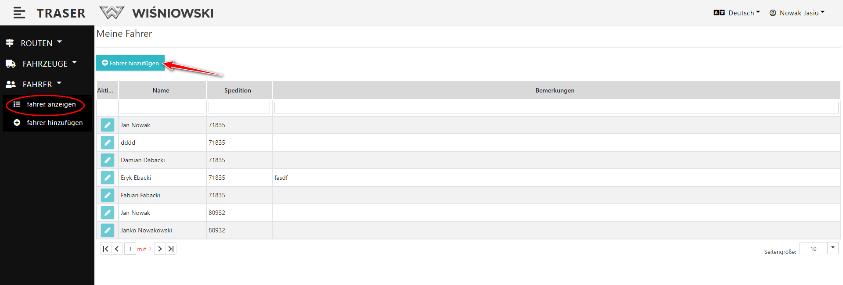The width and height of the screenshot is (843, 285).
Task: Click the Name column filter field
Action: pos(162,108)
